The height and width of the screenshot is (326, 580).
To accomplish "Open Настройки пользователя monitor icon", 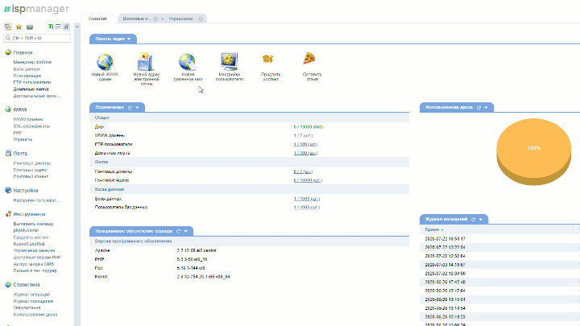I will click(x=230, y=61).
